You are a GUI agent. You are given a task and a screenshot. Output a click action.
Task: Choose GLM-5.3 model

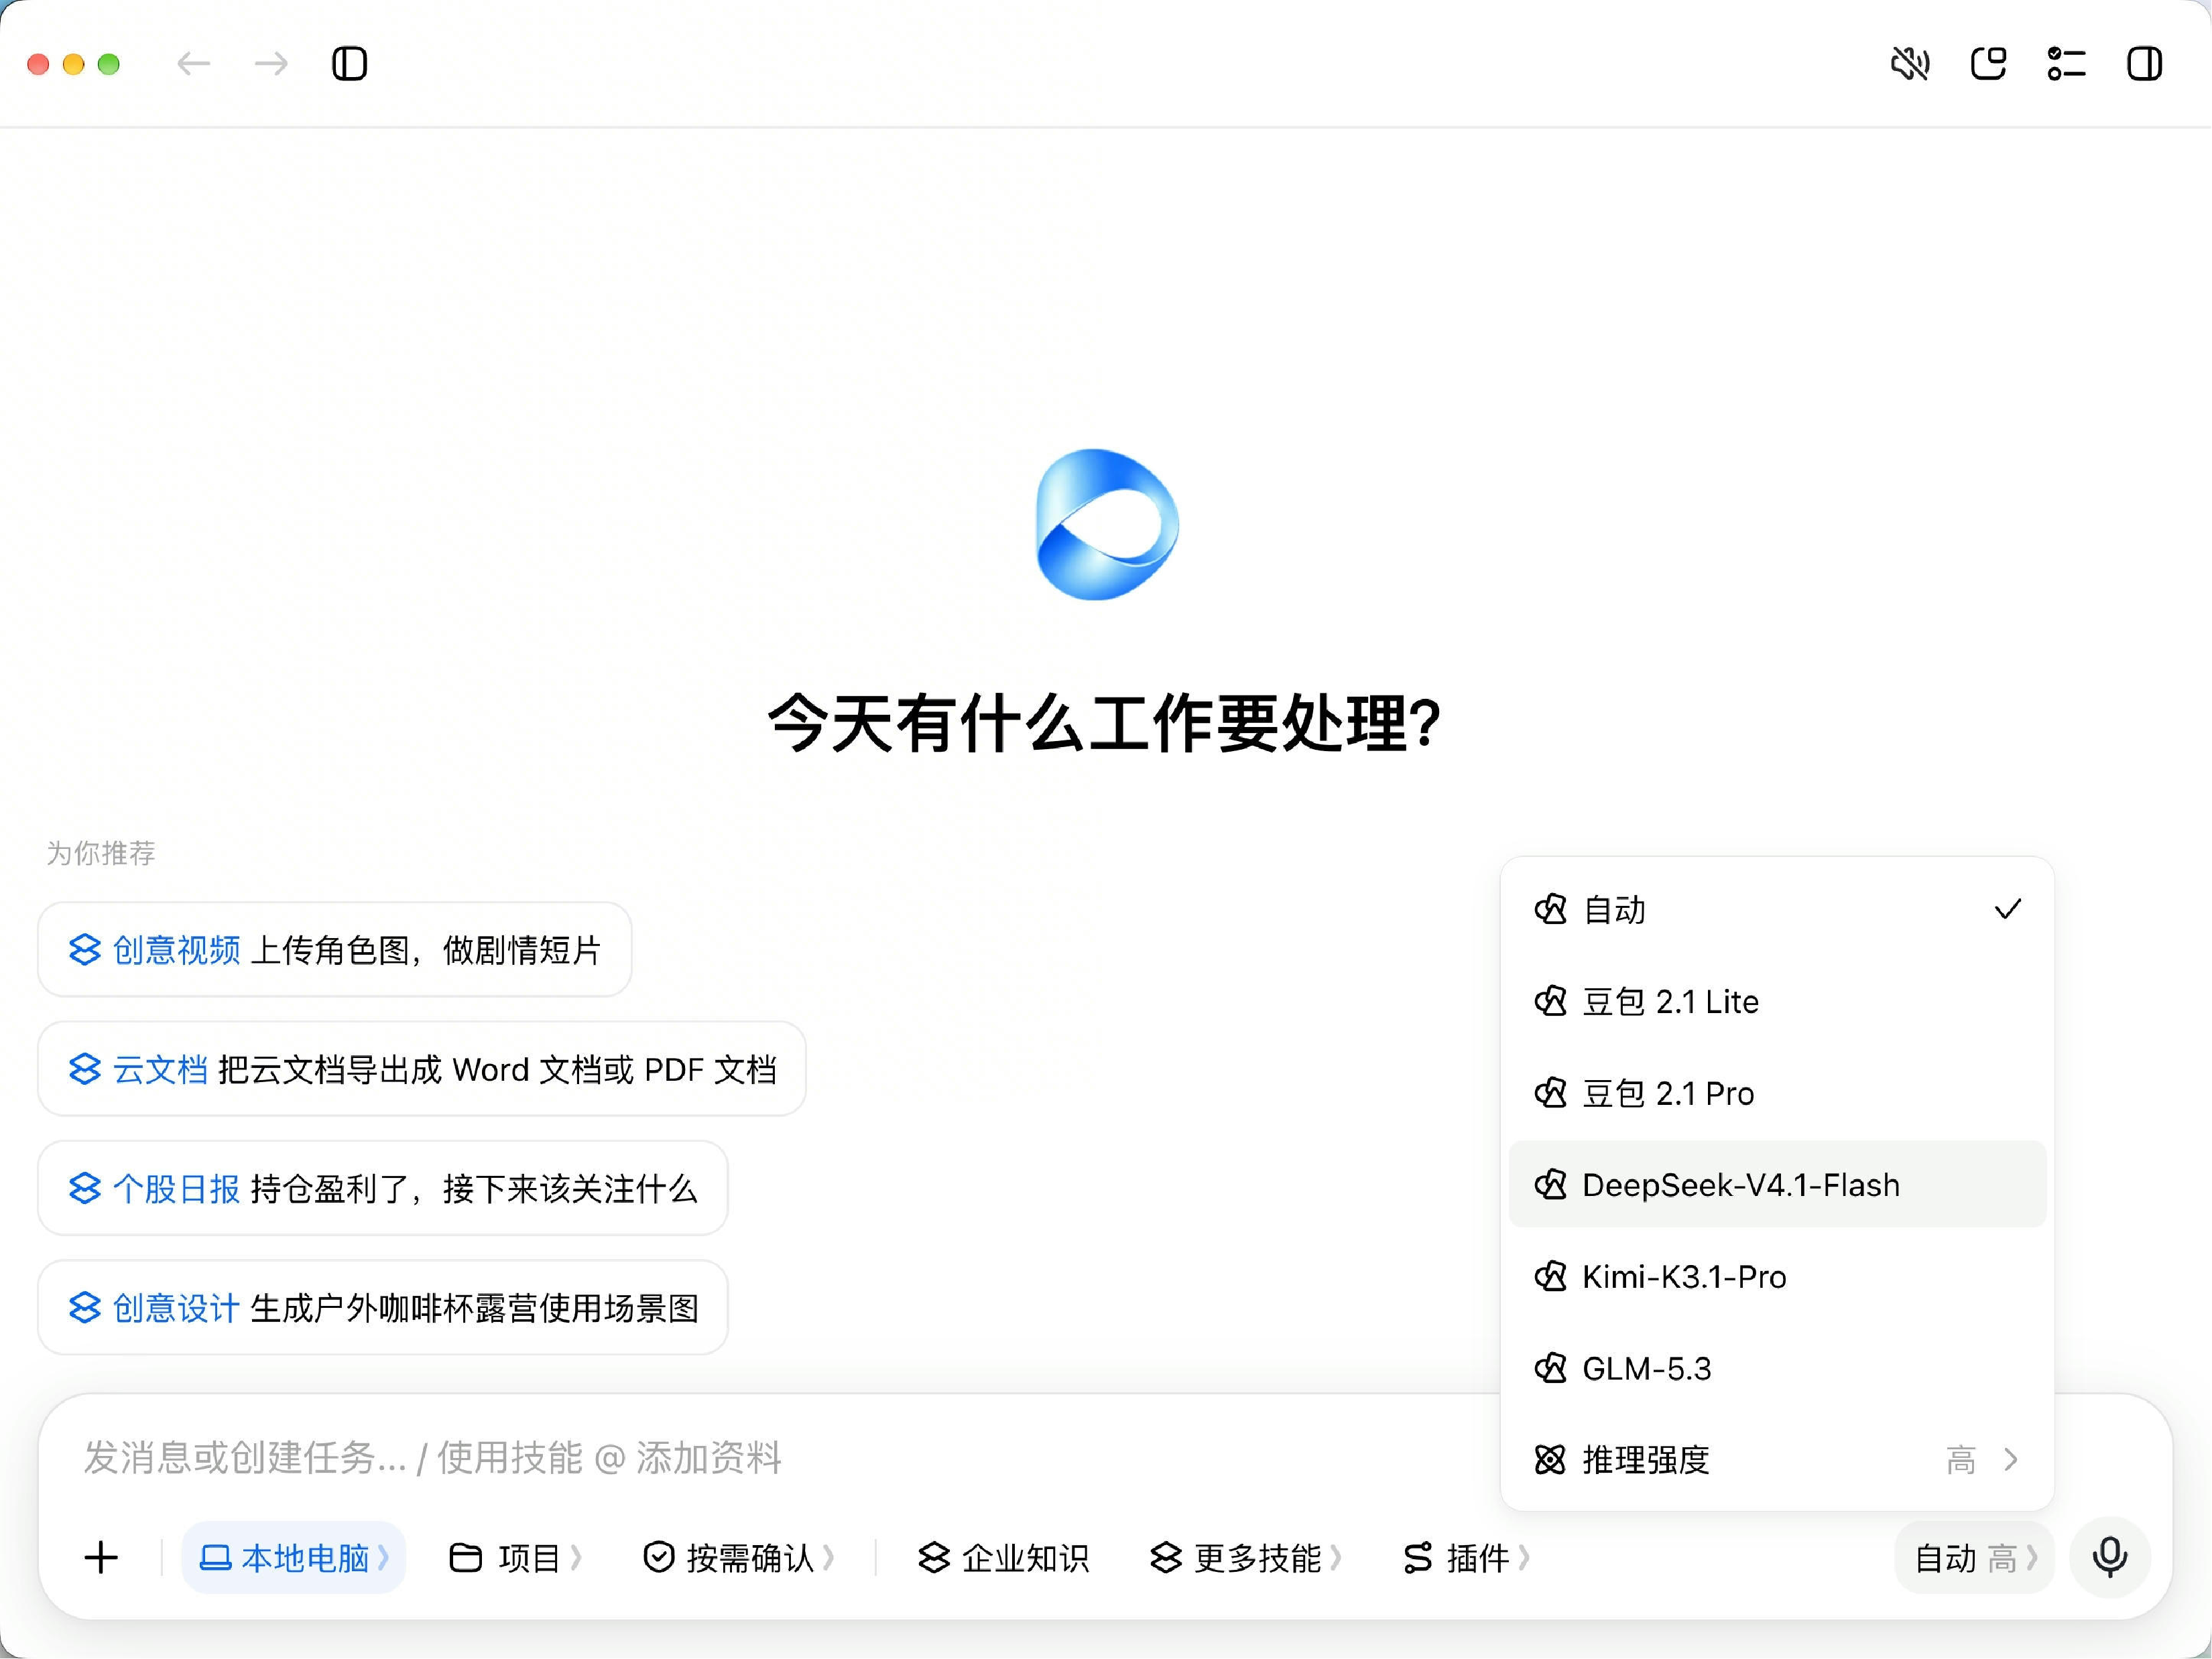coord(1777,1368)
